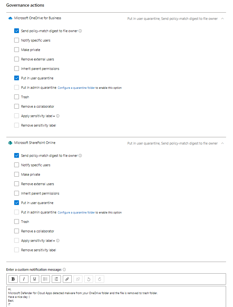This screenshot has width=233, height=307.
Task: Toggle italic formatting in message editor
Action: coord(24,279)
